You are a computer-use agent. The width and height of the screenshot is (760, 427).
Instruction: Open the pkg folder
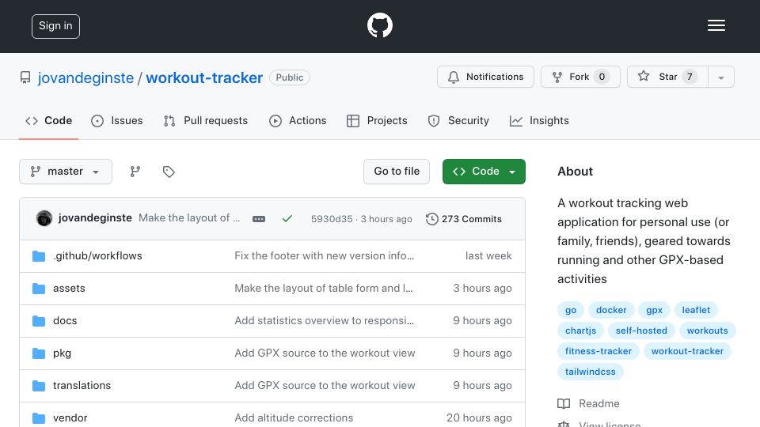[x=62, y=353]
